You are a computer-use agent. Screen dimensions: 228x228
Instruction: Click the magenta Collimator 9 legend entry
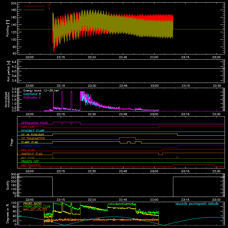[32, 97]
